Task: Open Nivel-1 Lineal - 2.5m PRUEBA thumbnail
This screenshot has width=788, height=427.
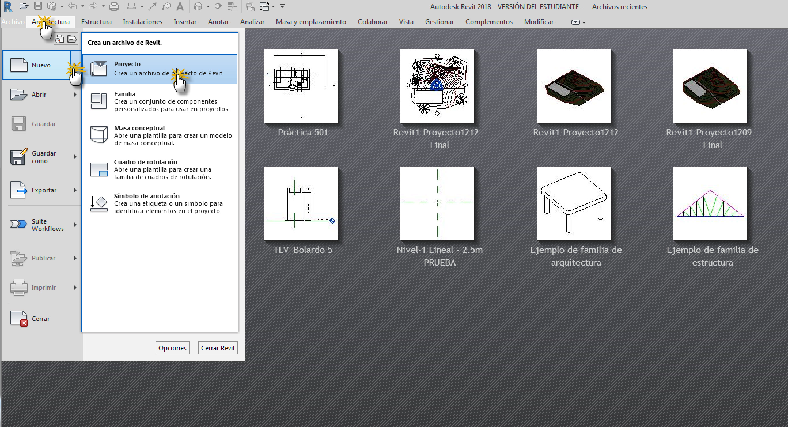Action: (437, 203)
